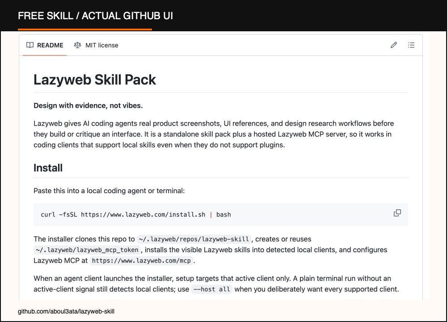Click the edit pencil icon
The height and width of the screenshot is (322, 447).
coord(394,45)
